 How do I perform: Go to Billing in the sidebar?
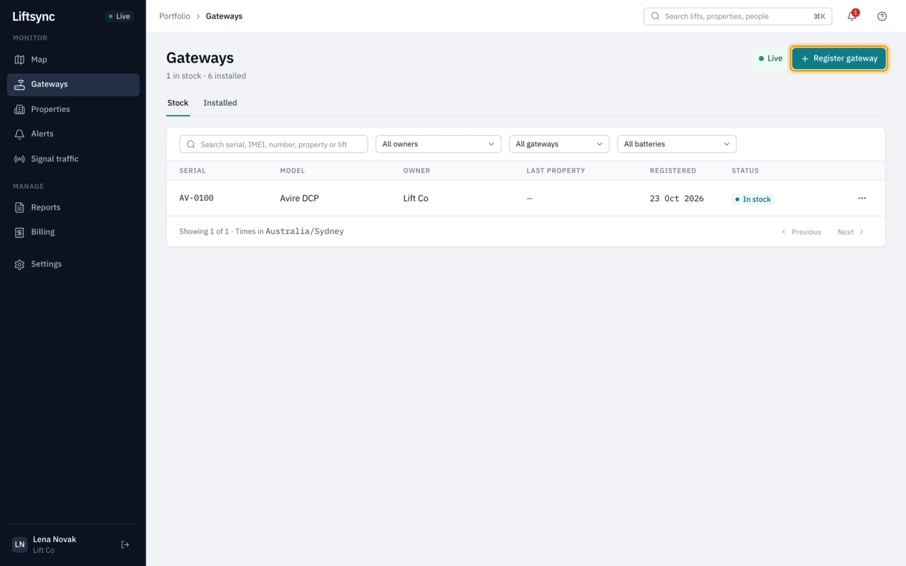tap(73, 232)
